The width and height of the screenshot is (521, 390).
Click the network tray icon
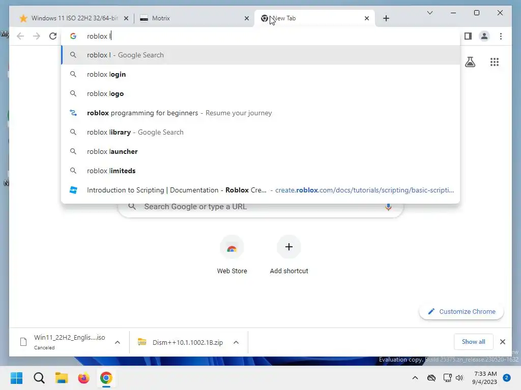(447, 378)
